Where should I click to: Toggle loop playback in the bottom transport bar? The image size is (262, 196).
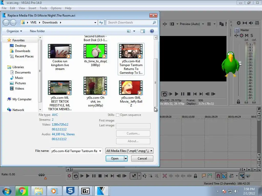[76, 176]
